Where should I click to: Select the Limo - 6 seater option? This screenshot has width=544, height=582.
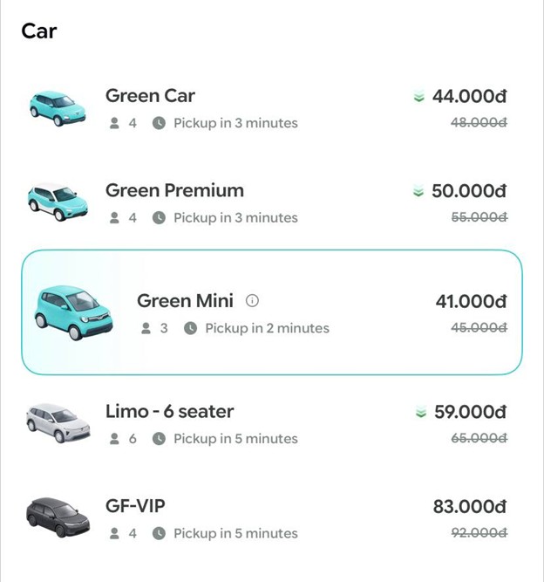point(169,411)
